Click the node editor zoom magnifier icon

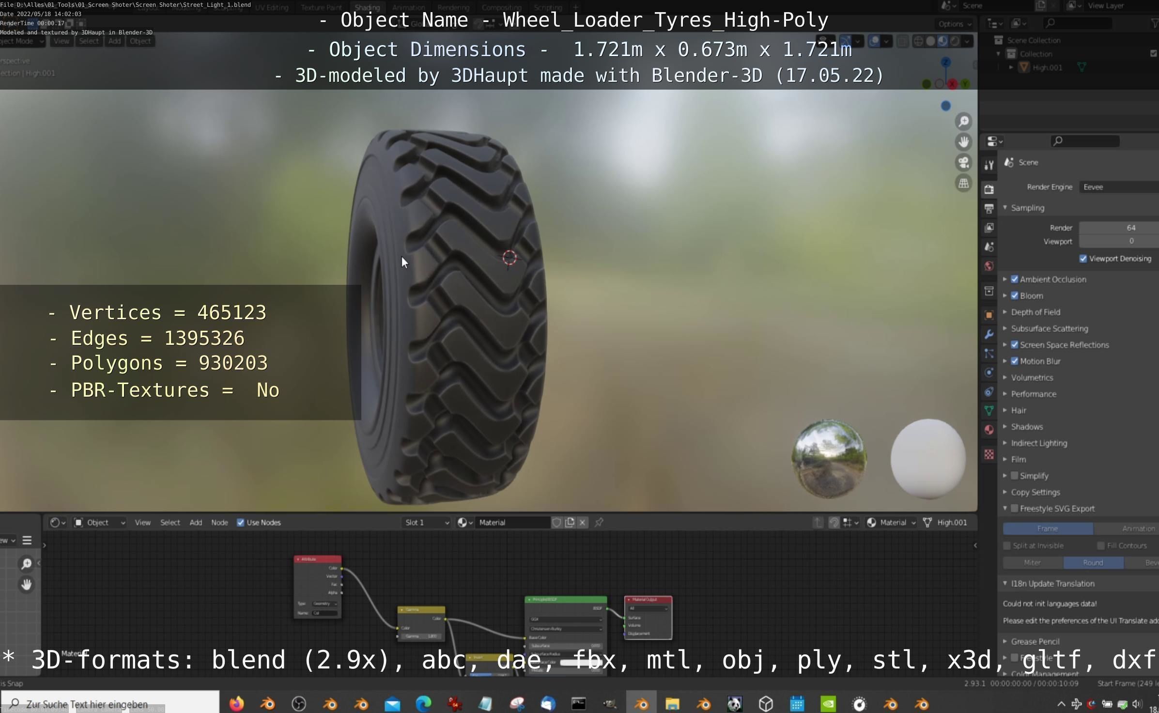pos(27,563)
